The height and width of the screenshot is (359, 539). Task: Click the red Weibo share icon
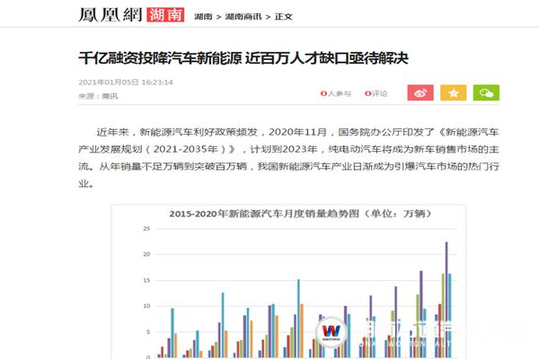tap(420, 92)
